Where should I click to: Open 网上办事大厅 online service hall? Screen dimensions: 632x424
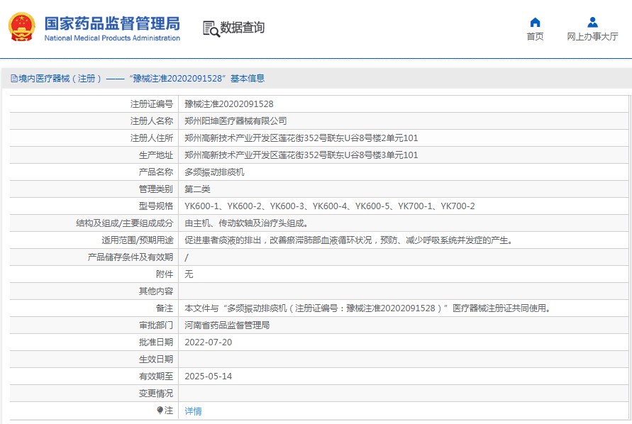[592, 36]
